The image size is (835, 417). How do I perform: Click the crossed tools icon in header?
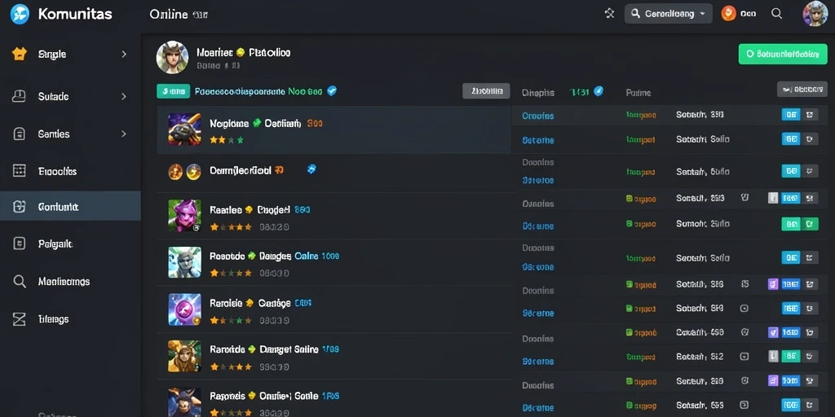(610, 14)
